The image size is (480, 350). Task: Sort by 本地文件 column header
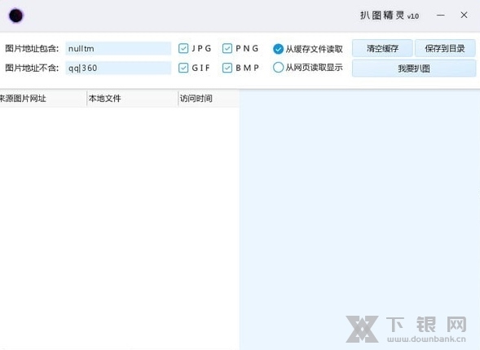132,99
